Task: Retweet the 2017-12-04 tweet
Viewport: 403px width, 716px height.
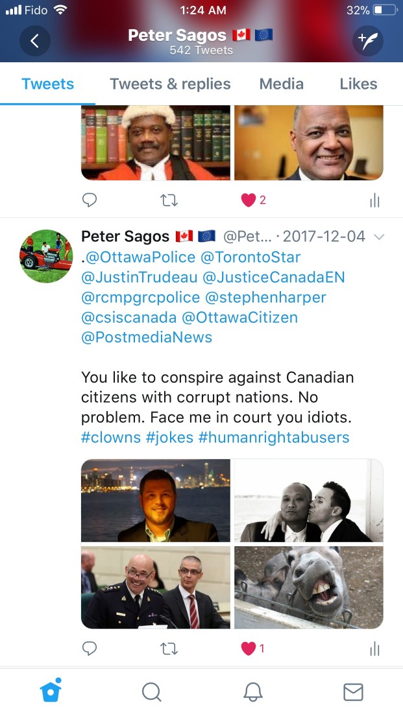Action: click(x=169, y=649)
